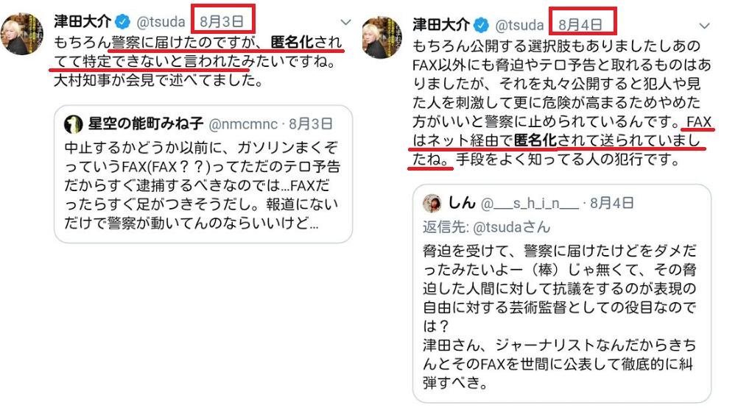This screenshot has height=408, width=738.
Task: Click @tsuda handle in right tweet
Action: 519,25
